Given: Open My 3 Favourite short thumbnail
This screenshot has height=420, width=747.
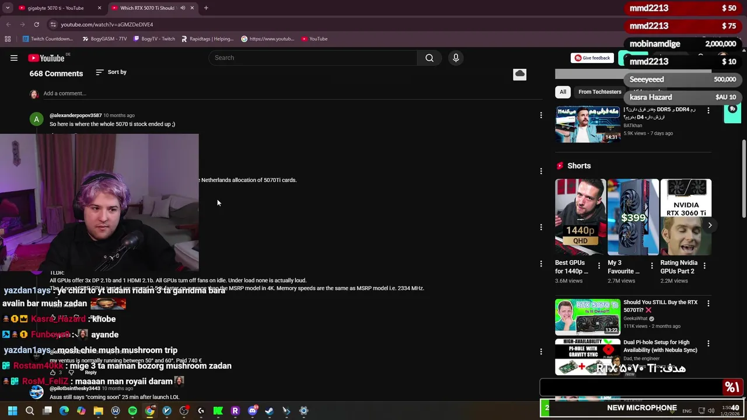Looking at the screenshot, I should pos(633,217).
